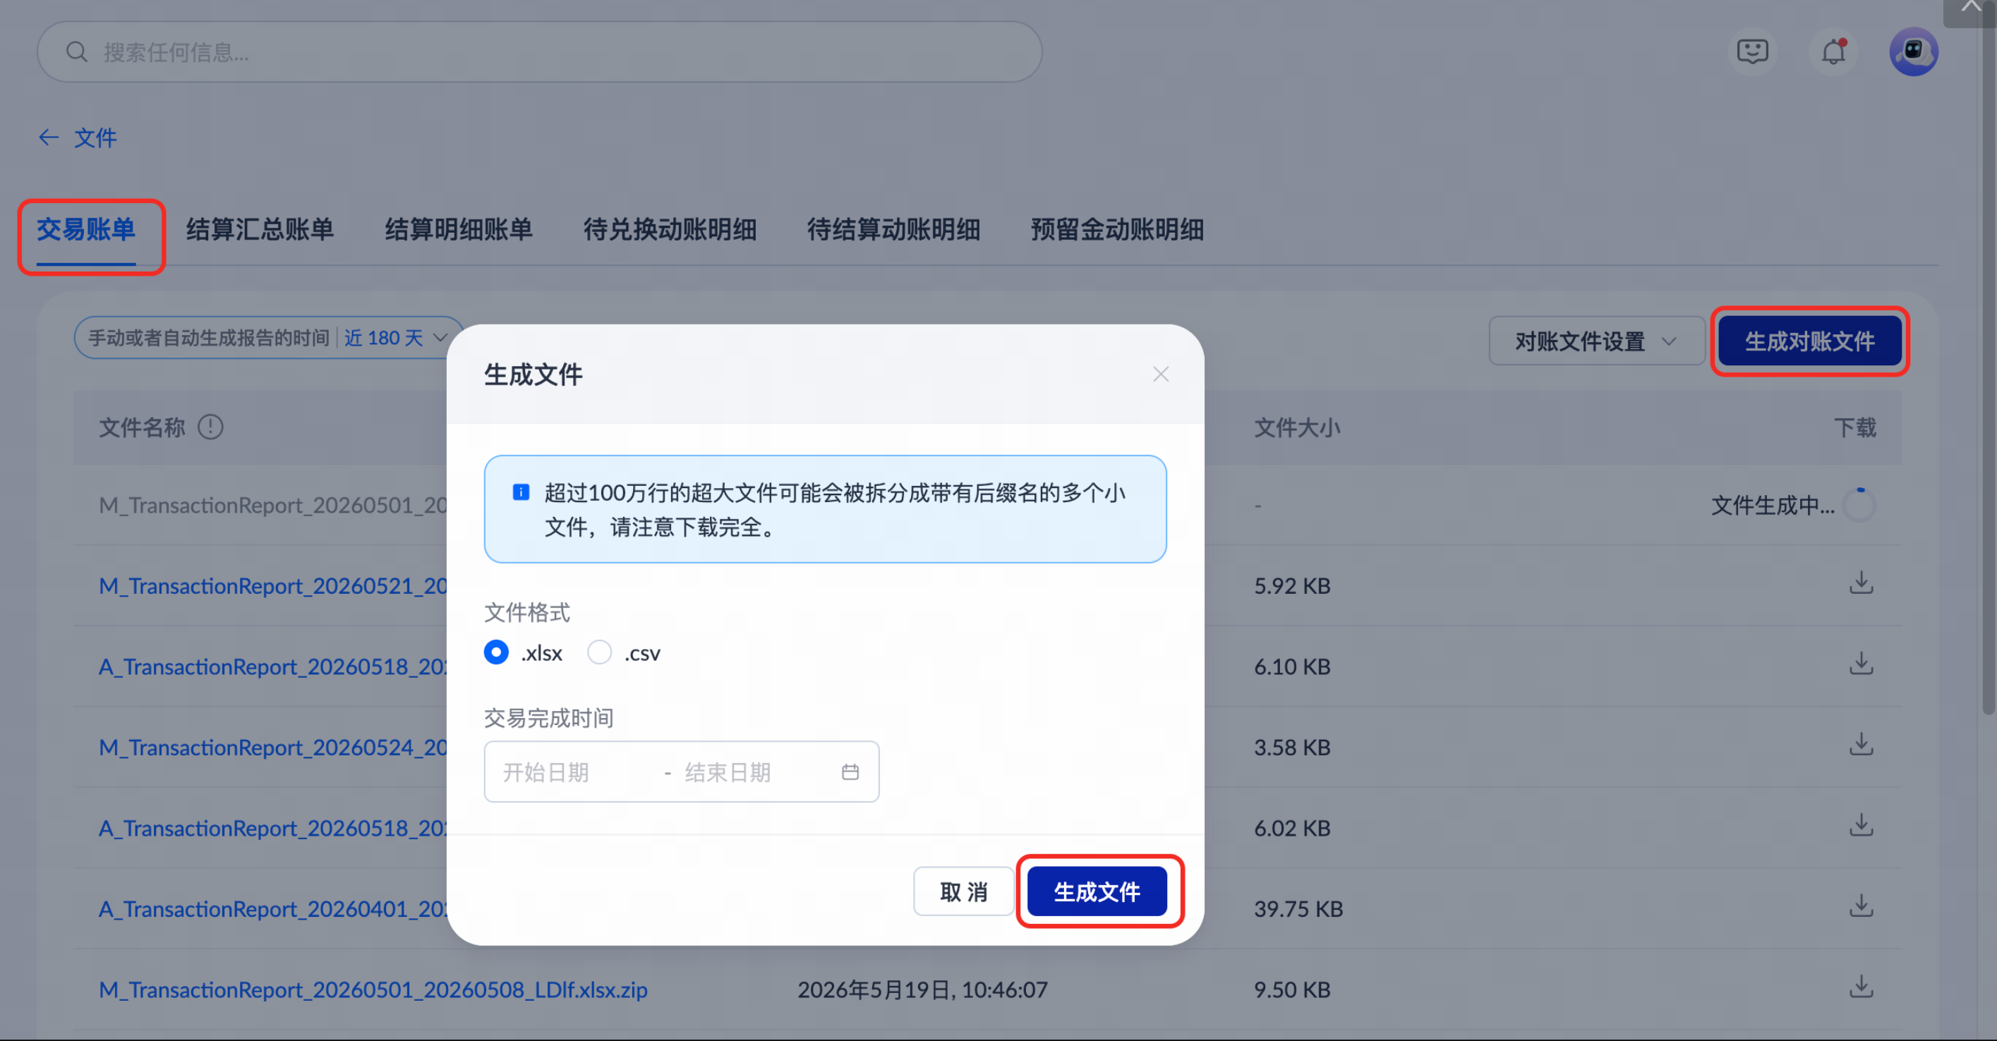This screenshot has width=1997, height=1041.
Task: Confirm with the 生成文件 button
Action: [1097, 891]
